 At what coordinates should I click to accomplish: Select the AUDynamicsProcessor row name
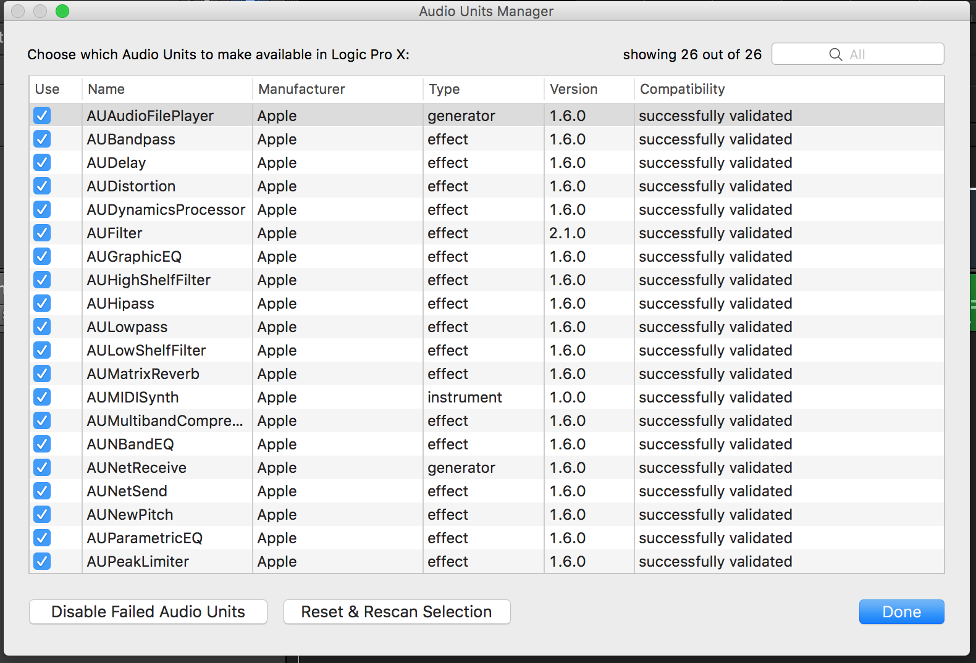tap(166, 210)
